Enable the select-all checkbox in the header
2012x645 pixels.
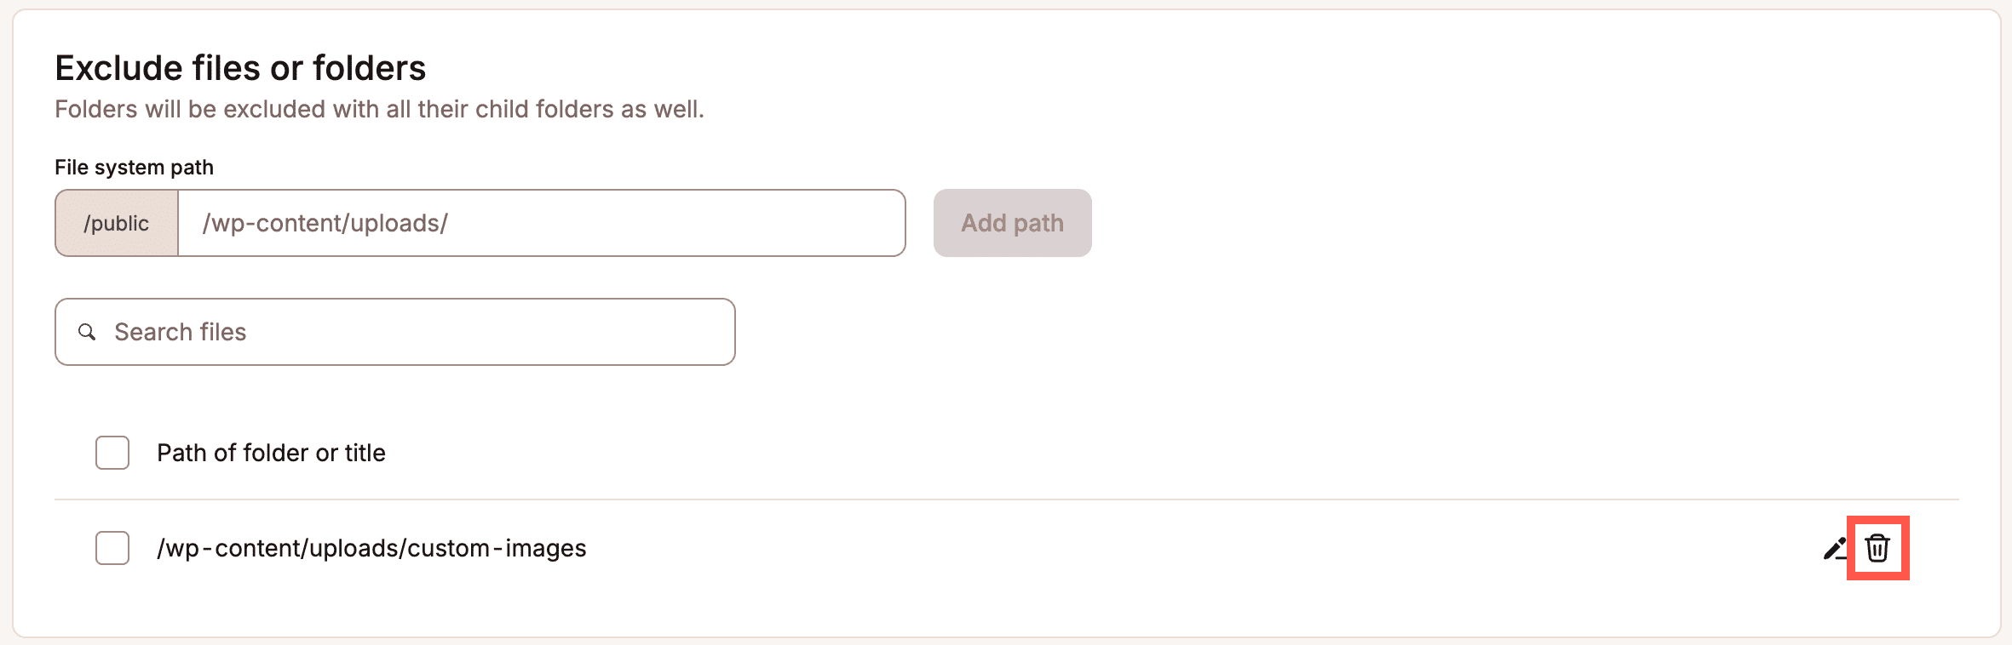tap(111, 453)
